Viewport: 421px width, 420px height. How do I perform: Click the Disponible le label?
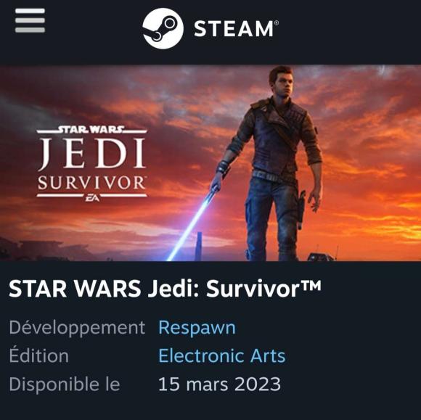click(x=65, y=384)
